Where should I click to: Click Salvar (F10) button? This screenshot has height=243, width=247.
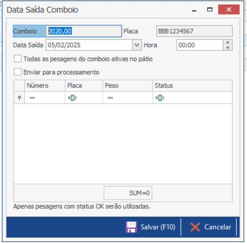coord(151,227)
